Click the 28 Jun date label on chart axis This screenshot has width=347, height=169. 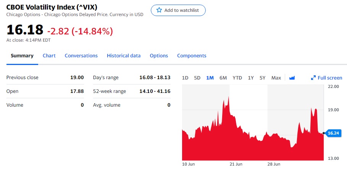pyautogui.click(x=274, y=164)
